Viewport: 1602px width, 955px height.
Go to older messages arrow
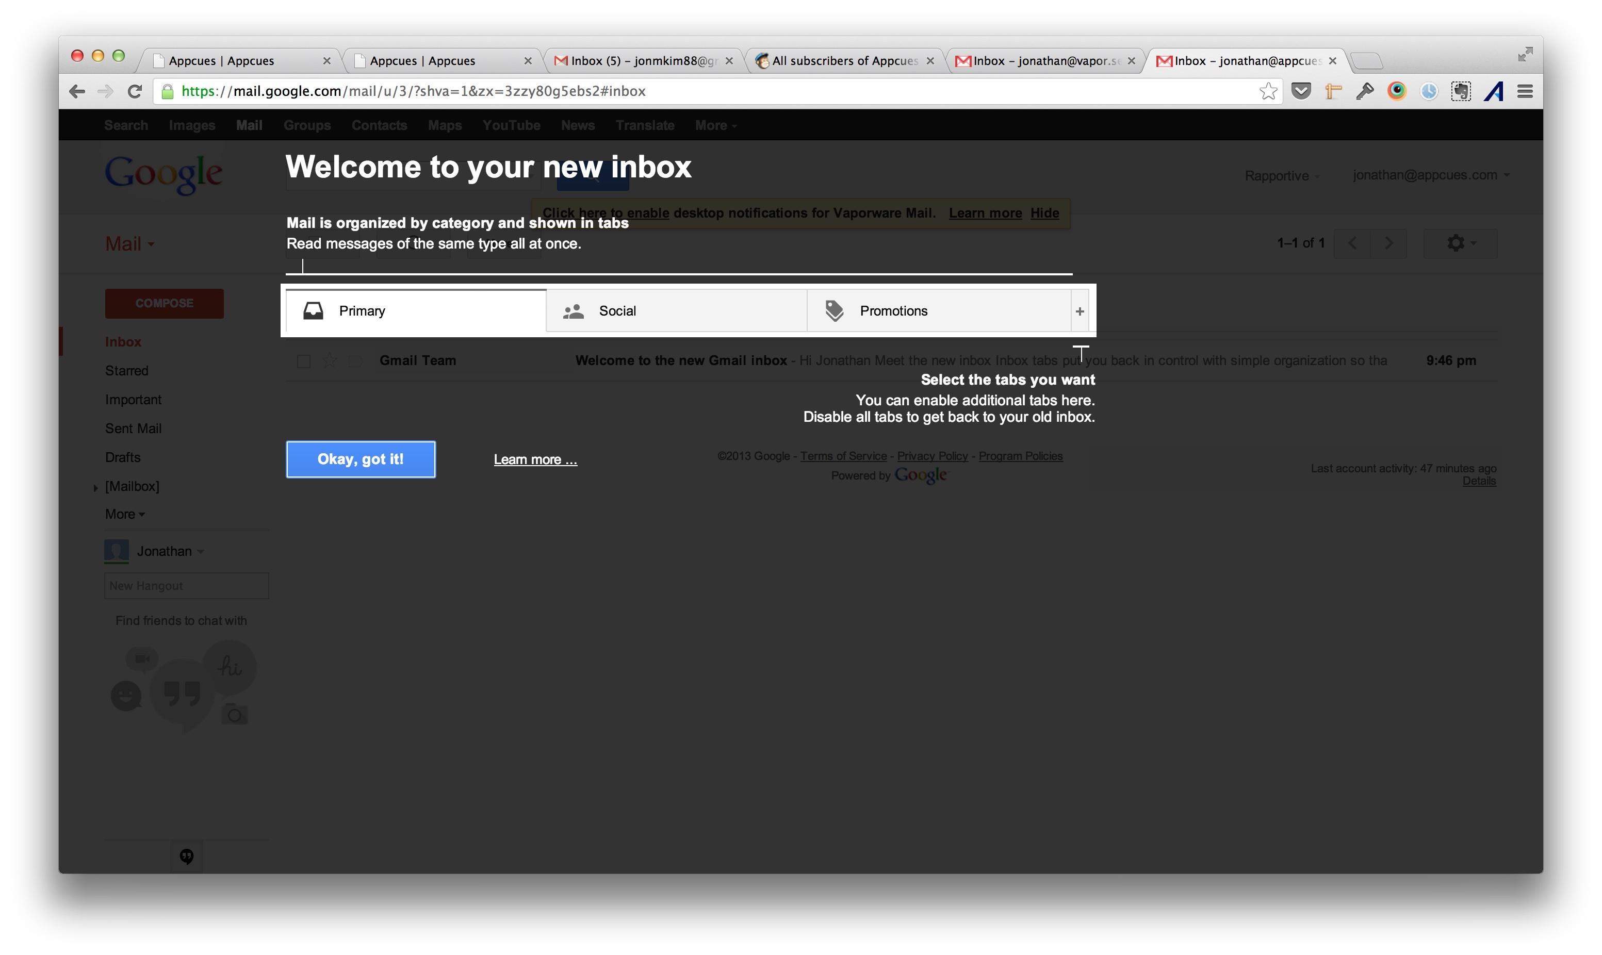(x=1388, y=243)
